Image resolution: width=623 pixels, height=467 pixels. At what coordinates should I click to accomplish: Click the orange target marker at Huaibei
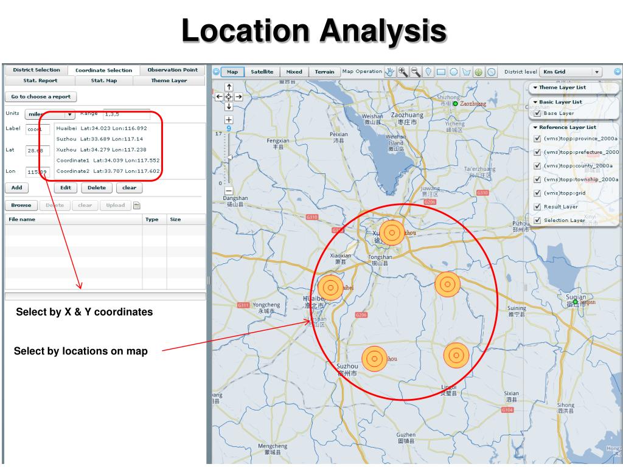pyautogui.click(x=330, y=288)
